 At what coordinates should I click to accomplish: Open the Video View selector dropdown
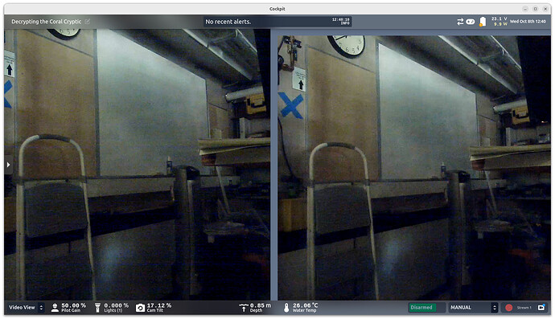(x=26, y=308)
